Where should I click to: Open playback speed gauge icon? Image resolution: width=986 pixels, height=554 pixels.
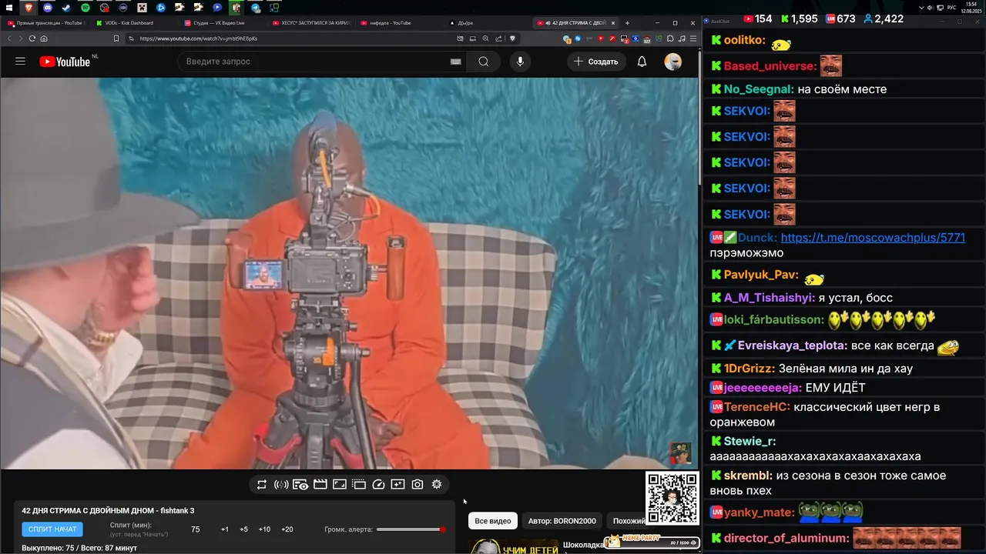click(x=378, y=484)
